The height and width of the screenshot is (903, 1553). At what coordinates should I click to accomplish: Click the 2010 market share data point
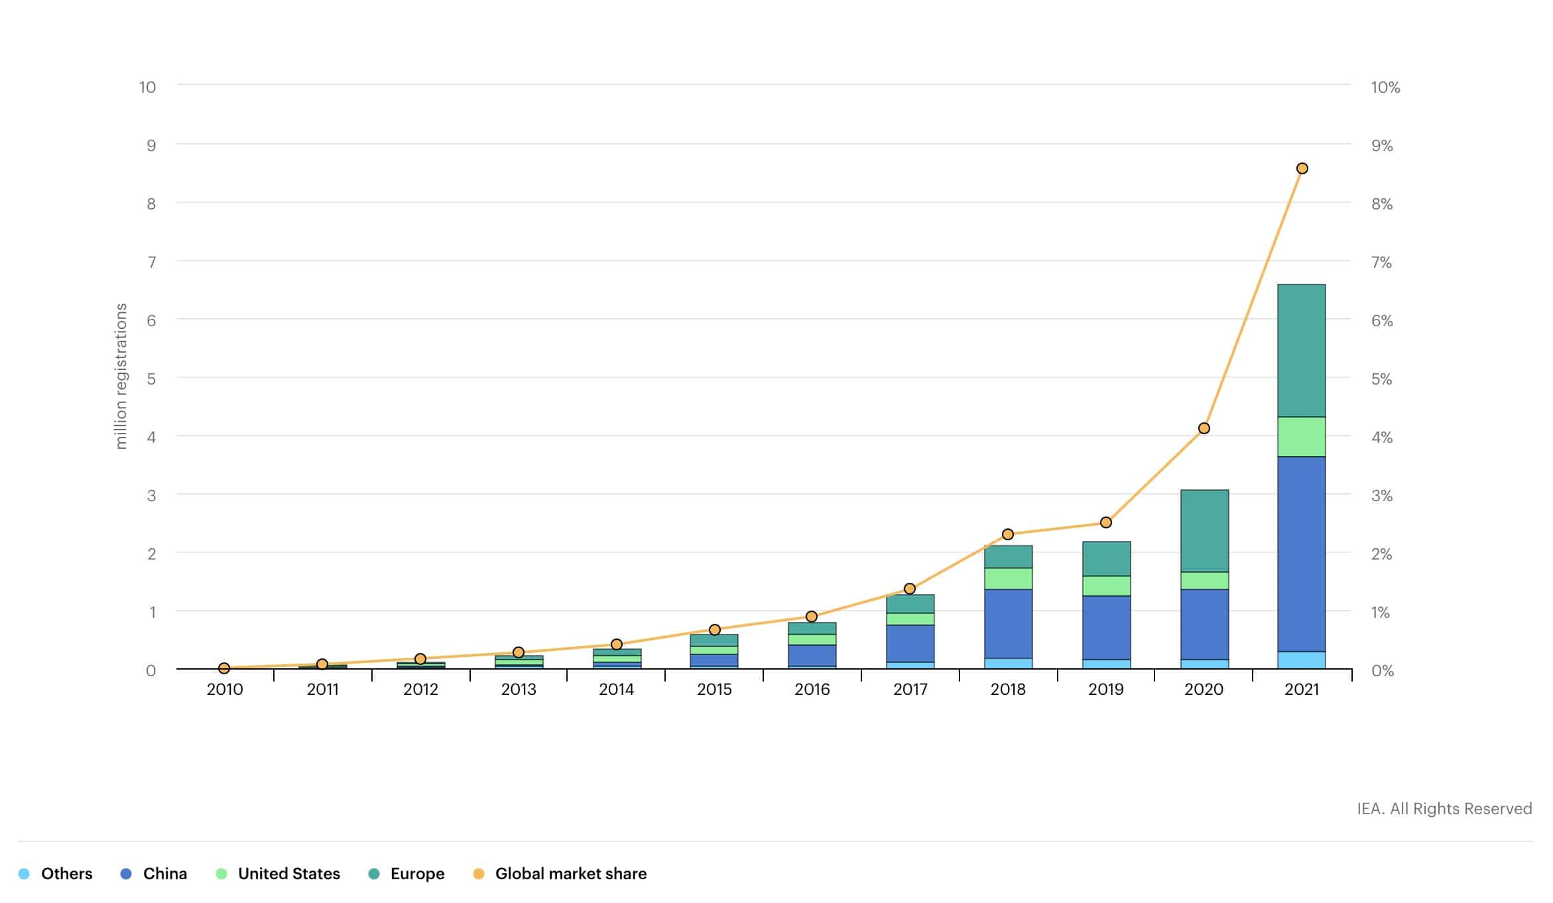point(224,668)
